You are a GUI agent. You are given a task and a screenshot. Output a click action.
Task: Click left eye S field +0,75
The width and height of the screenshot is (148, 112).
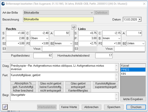[88, 33]
